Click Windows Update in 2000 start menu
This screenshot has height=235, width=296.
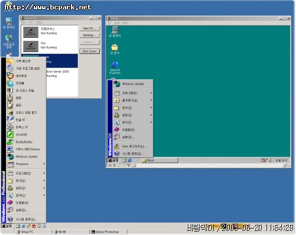coord(26,157)
